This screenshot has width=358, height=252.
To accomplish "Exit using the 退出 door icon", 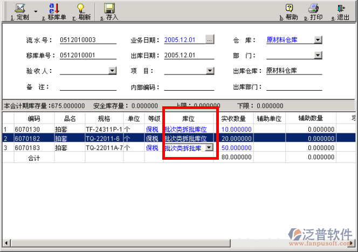I will pos(341,9).
